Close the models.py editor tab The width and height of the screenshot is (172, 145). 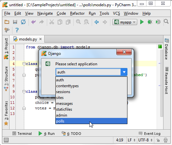41,39
